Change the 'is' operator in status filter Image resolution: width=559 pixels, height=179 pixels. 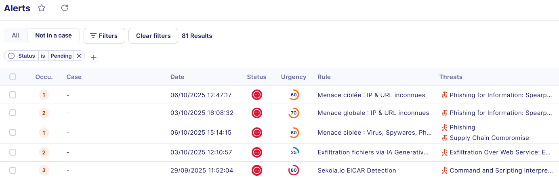point(43,56)
